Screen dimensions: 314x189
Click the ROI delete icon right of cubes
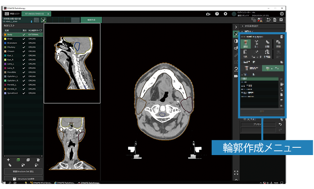click(x=38, y=160)
